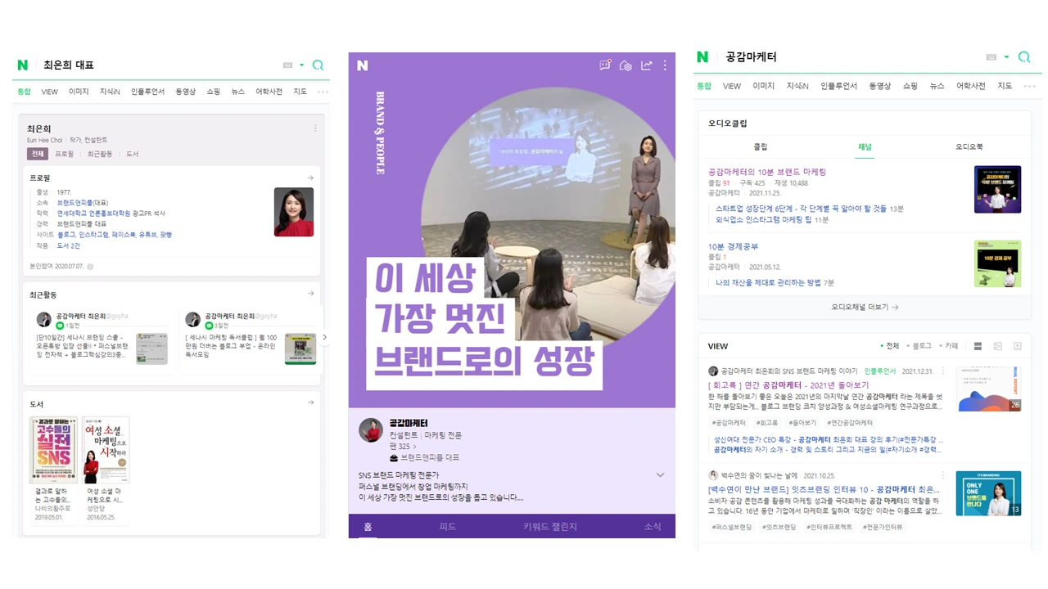1048x589 pixels.
Task: Click the 여성 소셜 마케팅 book thumbnail
Action: (106, 448)
